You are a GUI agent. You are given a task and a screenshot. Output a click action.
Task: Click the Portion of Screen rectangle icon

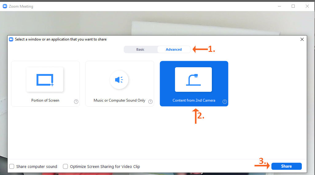(x=45, y=80)
